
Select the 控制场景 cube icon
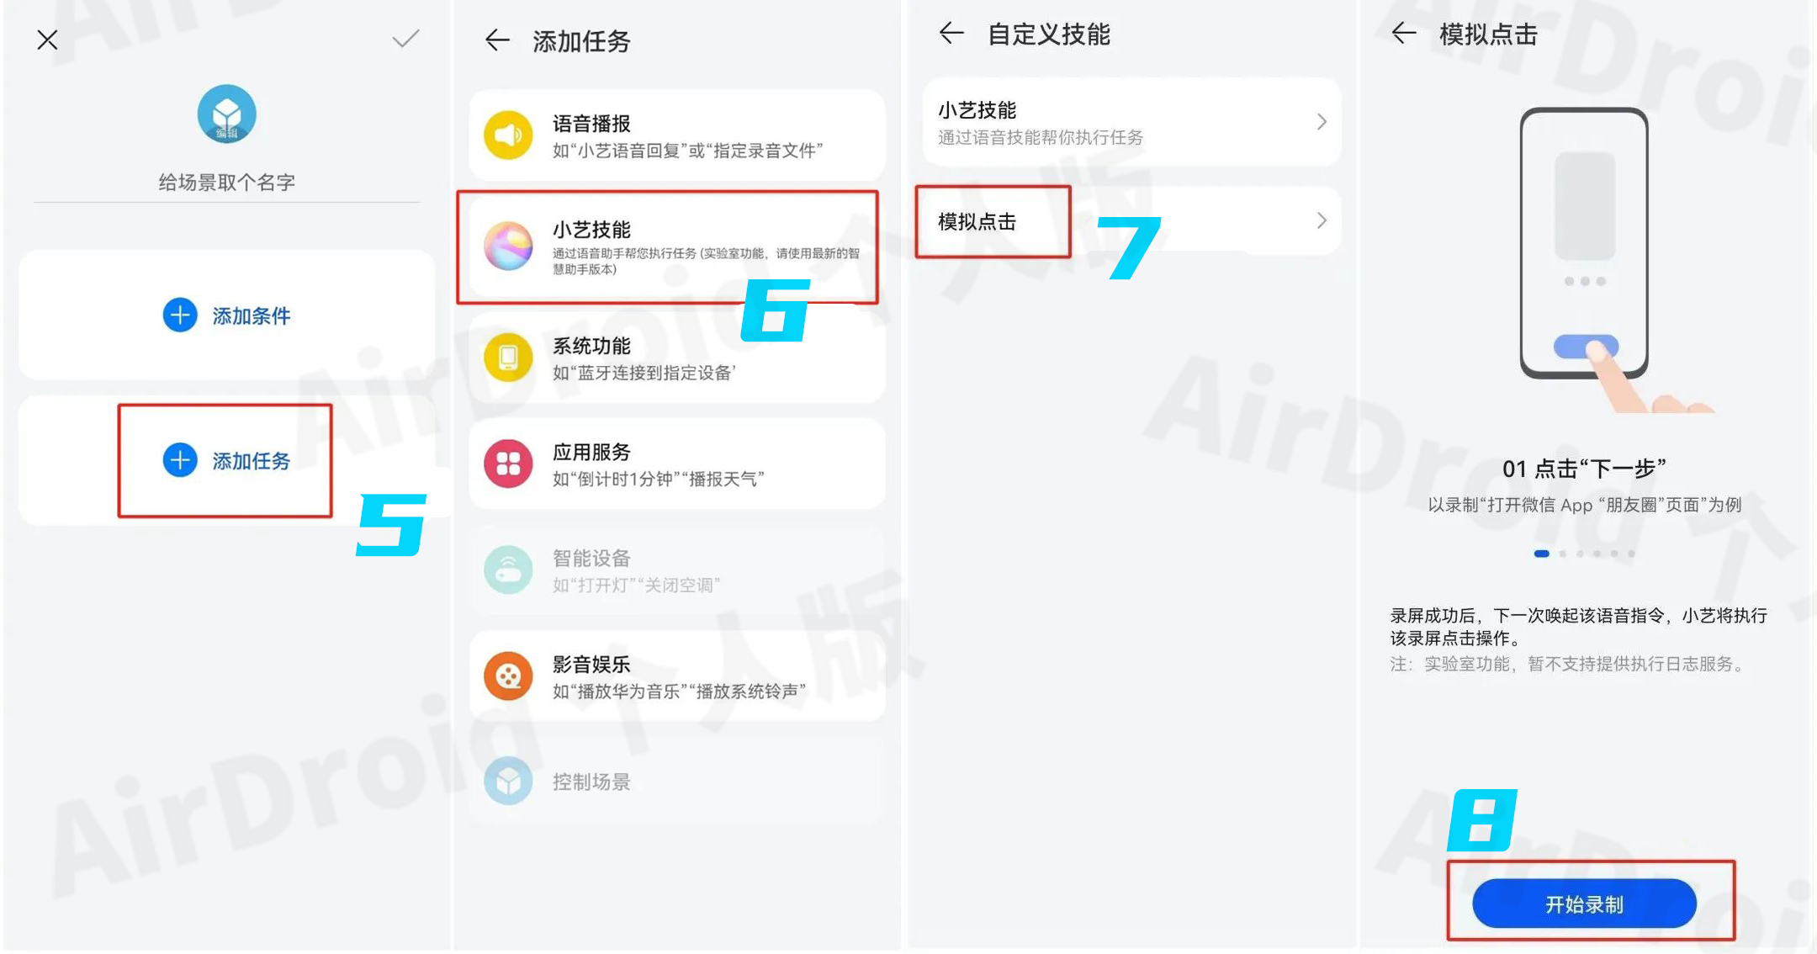point(508,781)
